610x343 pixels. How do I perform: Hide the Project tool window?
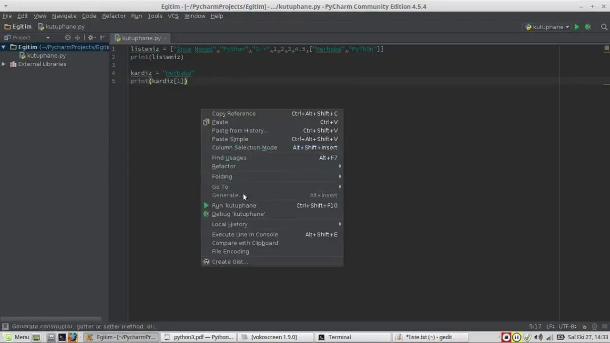click(102, 38)
